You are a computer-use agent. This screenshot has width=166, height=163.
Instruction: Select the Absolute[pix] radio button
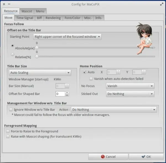[x=12, y=46]
